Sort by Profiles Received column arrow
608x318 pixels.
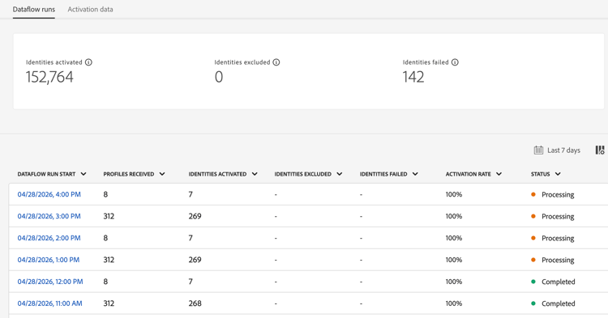[x=162, y=174]
